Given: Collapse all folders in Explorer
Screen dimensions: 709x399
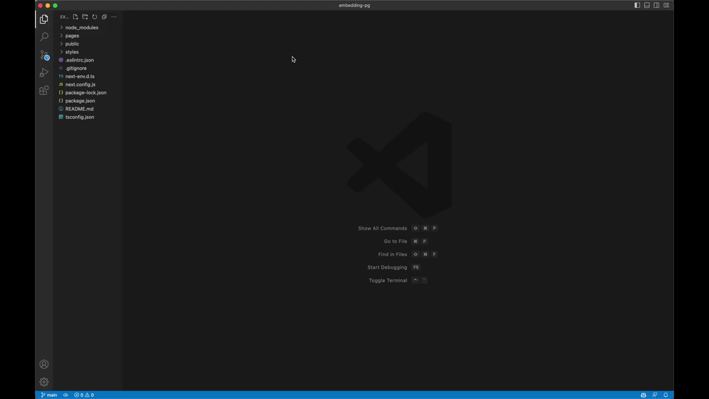Looking at the screenshot, I should [104, 17].
